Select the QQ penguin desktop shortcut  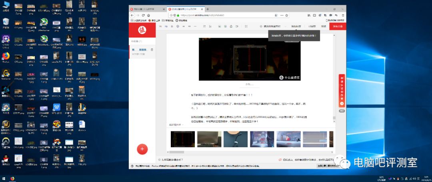(6, 160)
